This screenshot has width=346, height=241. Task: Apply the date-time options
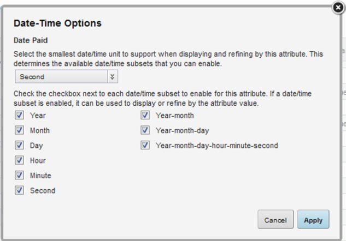(x=313, y=220)
